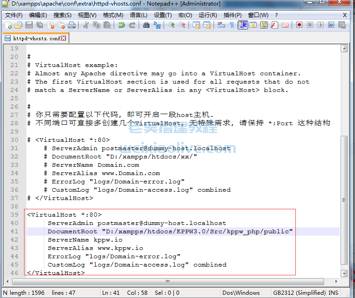Click the ServerName kppw.io line
Viewport: 355px width, 298px height.
pyautogui.click(x=85, y=240)
